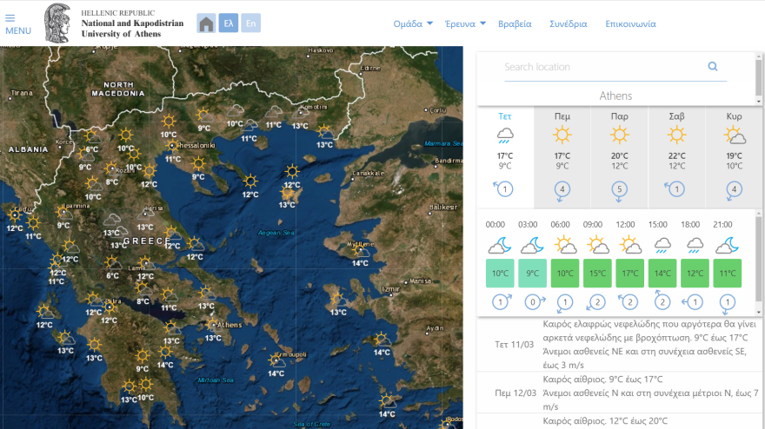This screenshot has width=765, height=429.
Task: Click the 06:00 partly sunny forecast icon
Action: pyautogui.click(x=564, y=245)
